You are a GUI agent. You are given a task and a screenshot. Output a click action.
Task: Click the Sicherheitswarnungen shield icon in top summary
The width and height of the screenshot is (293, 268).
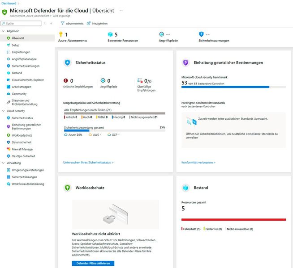click(x=201, y=34)
